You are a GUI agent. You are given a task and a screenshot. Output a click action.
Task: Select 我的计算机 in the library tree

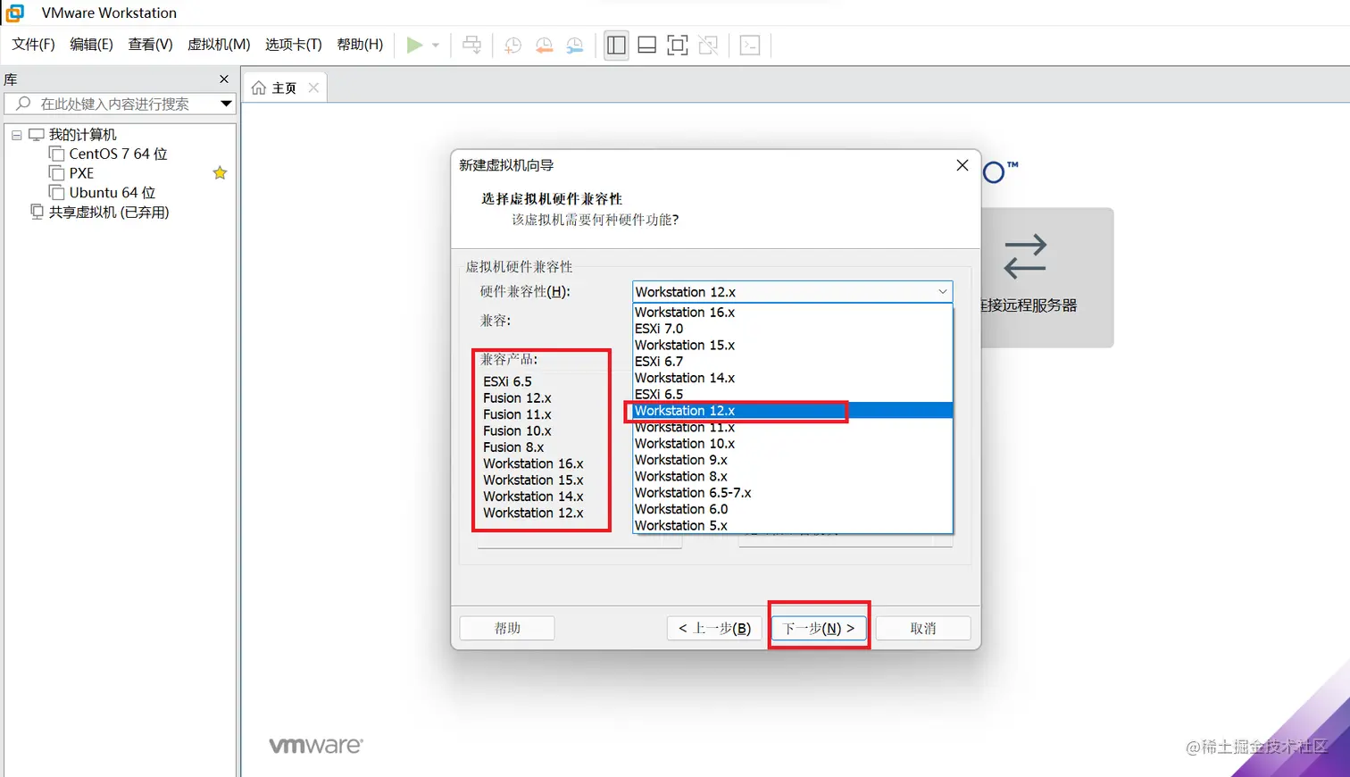[x=82, y=134]
